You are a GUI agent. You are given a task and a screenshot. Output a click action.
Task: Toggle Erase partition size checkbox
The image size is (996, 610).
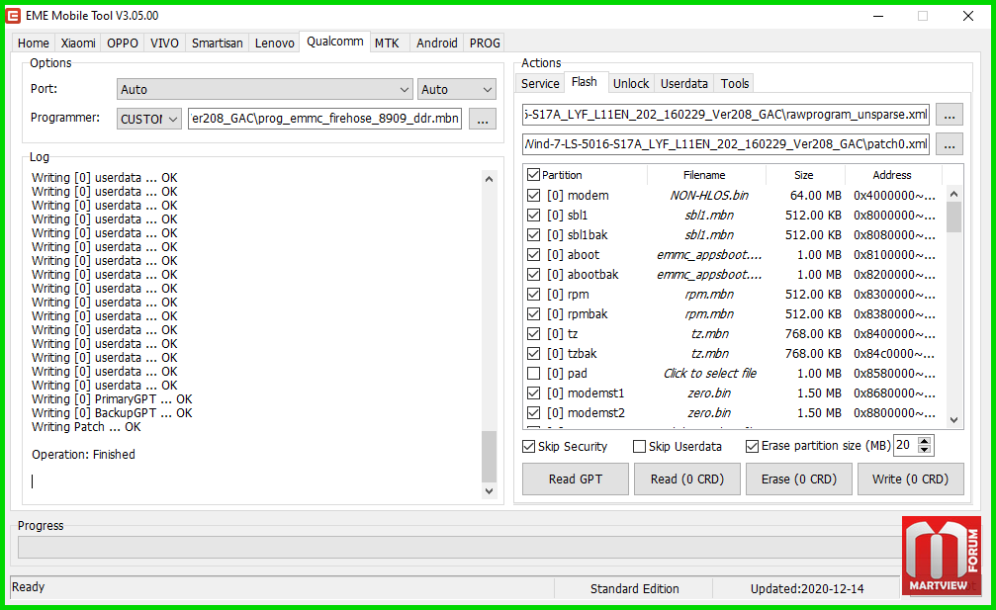click(752, 446)
